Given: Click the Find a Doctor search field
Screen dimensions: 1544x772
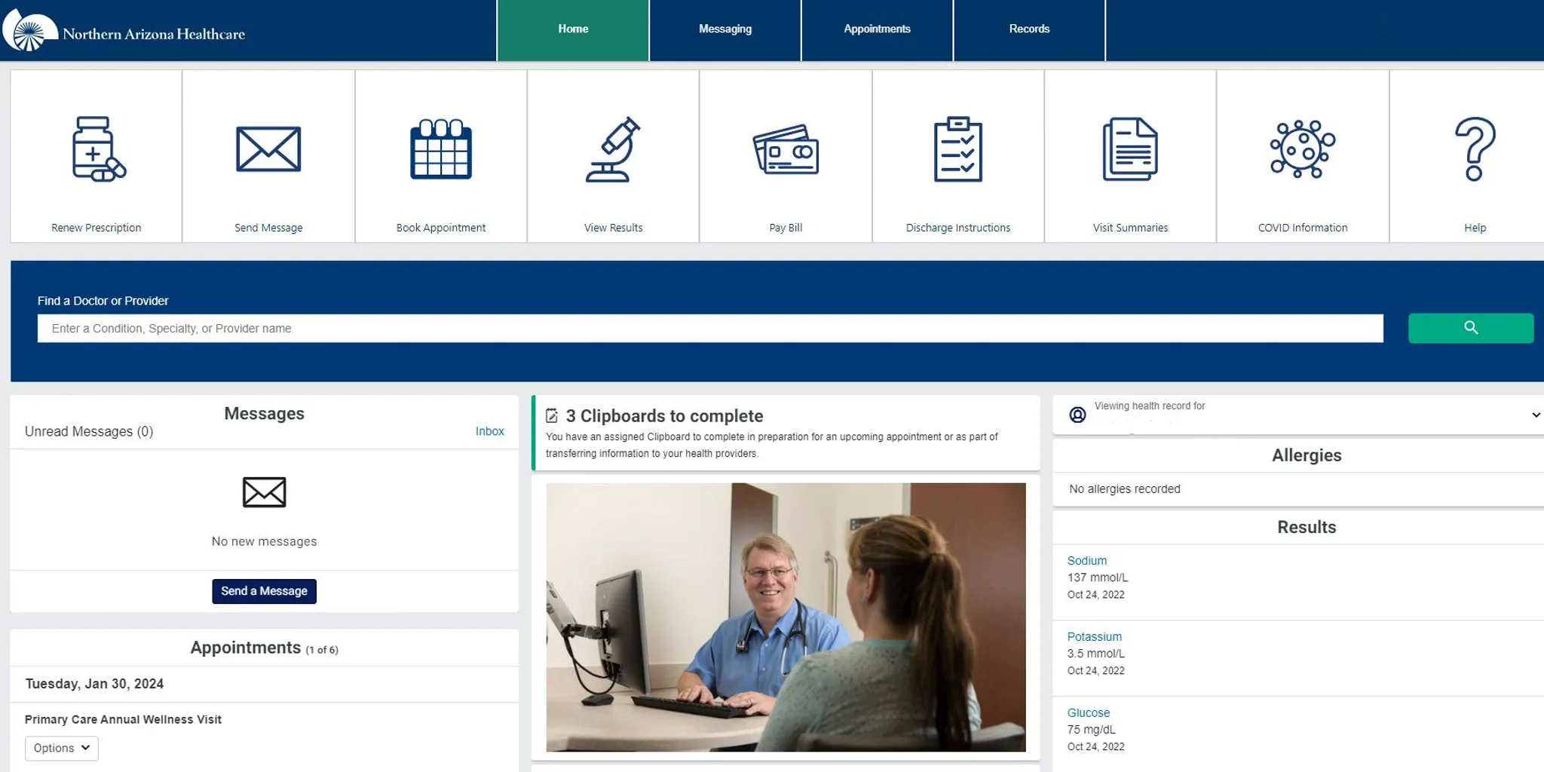Looking at the screenshot, I should click(x=709, y=329).
